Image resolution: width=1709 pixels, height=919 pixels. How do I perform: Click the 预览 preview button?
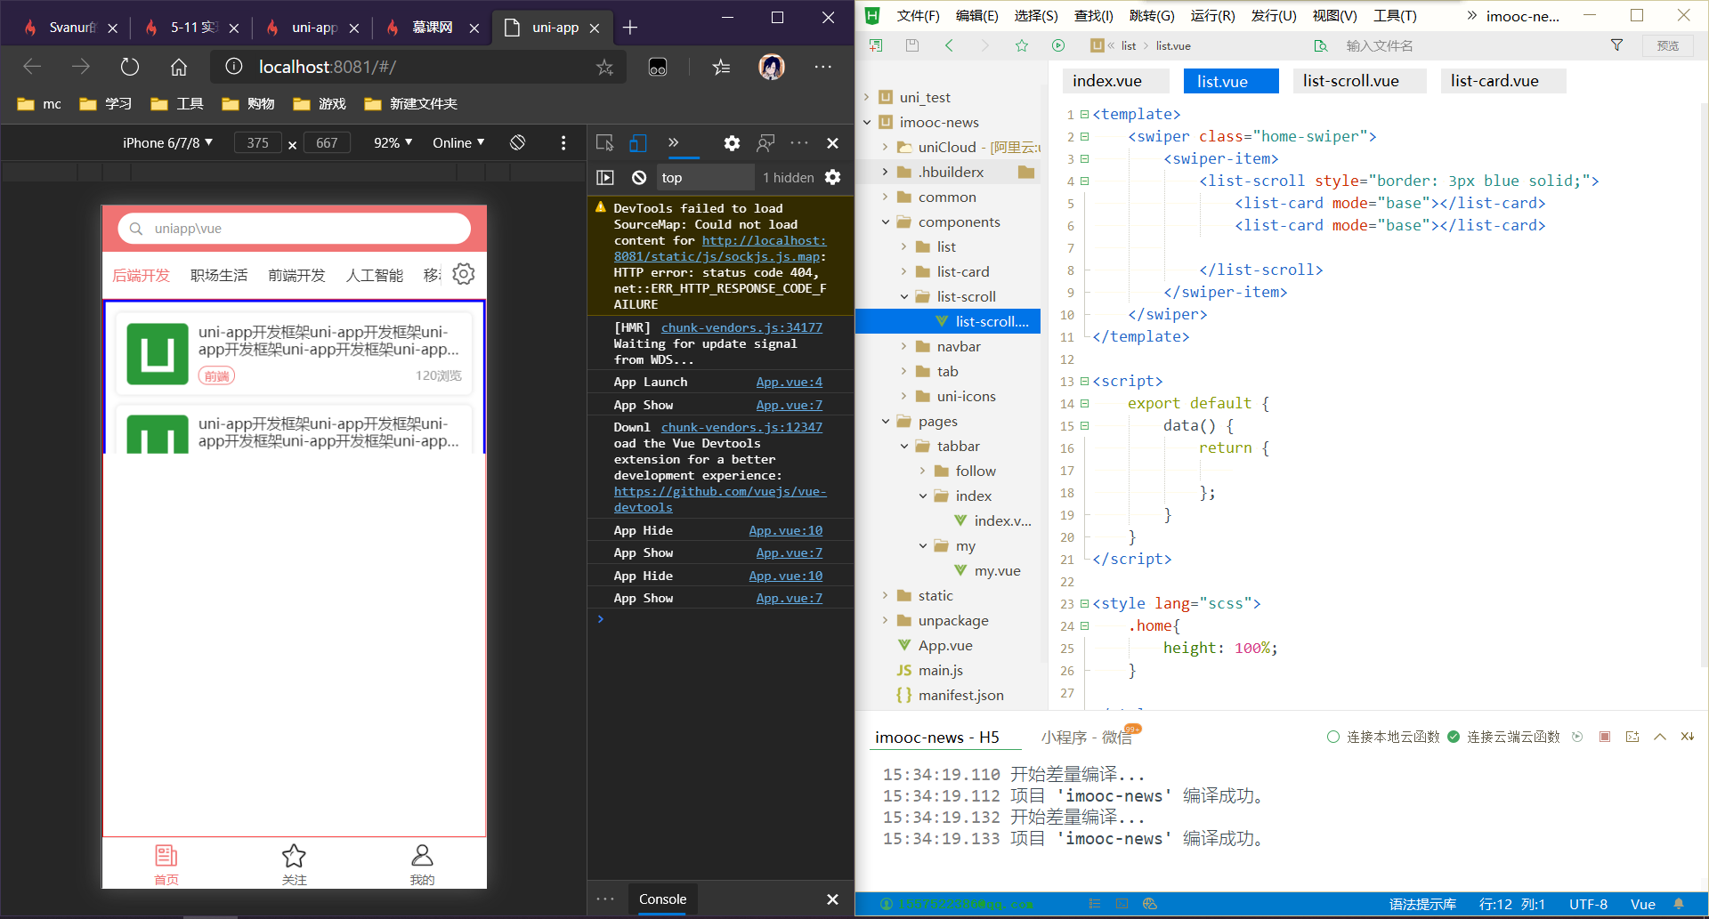pos(1667,45)
